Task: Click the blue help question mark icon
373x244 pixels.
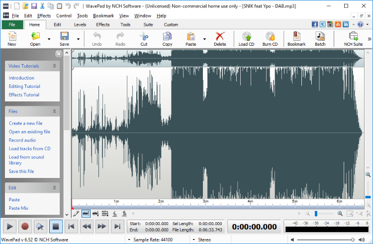Action: (x=361, y=24)
